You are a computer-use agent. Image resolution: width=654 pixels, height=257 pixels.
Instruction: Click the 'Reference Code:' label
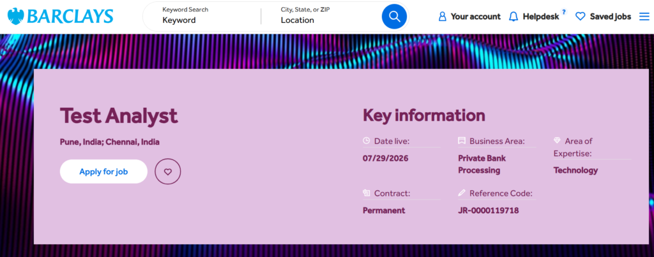coord(501,193)
